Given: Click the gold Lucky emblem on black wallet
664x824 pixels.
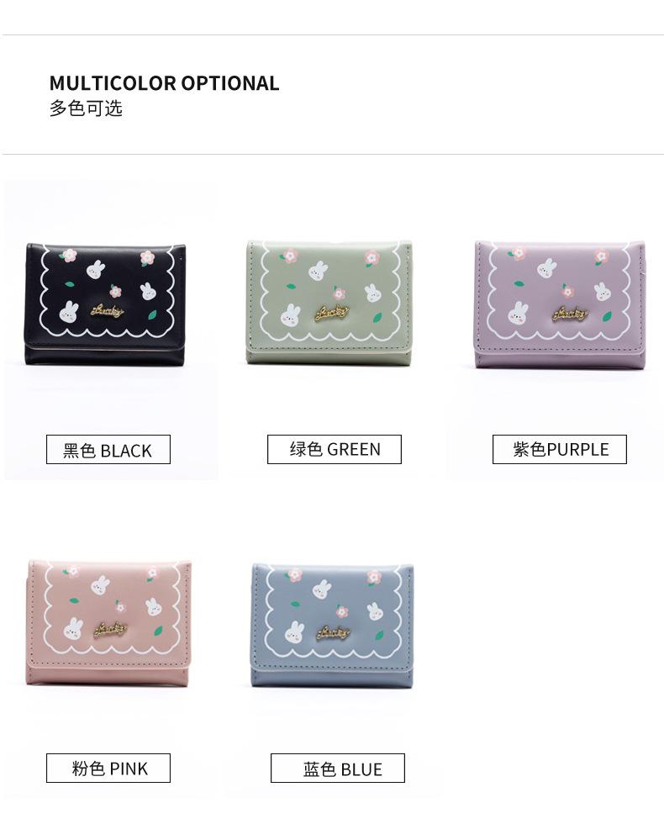Looking at the screenshot, I should coord(108,311).
